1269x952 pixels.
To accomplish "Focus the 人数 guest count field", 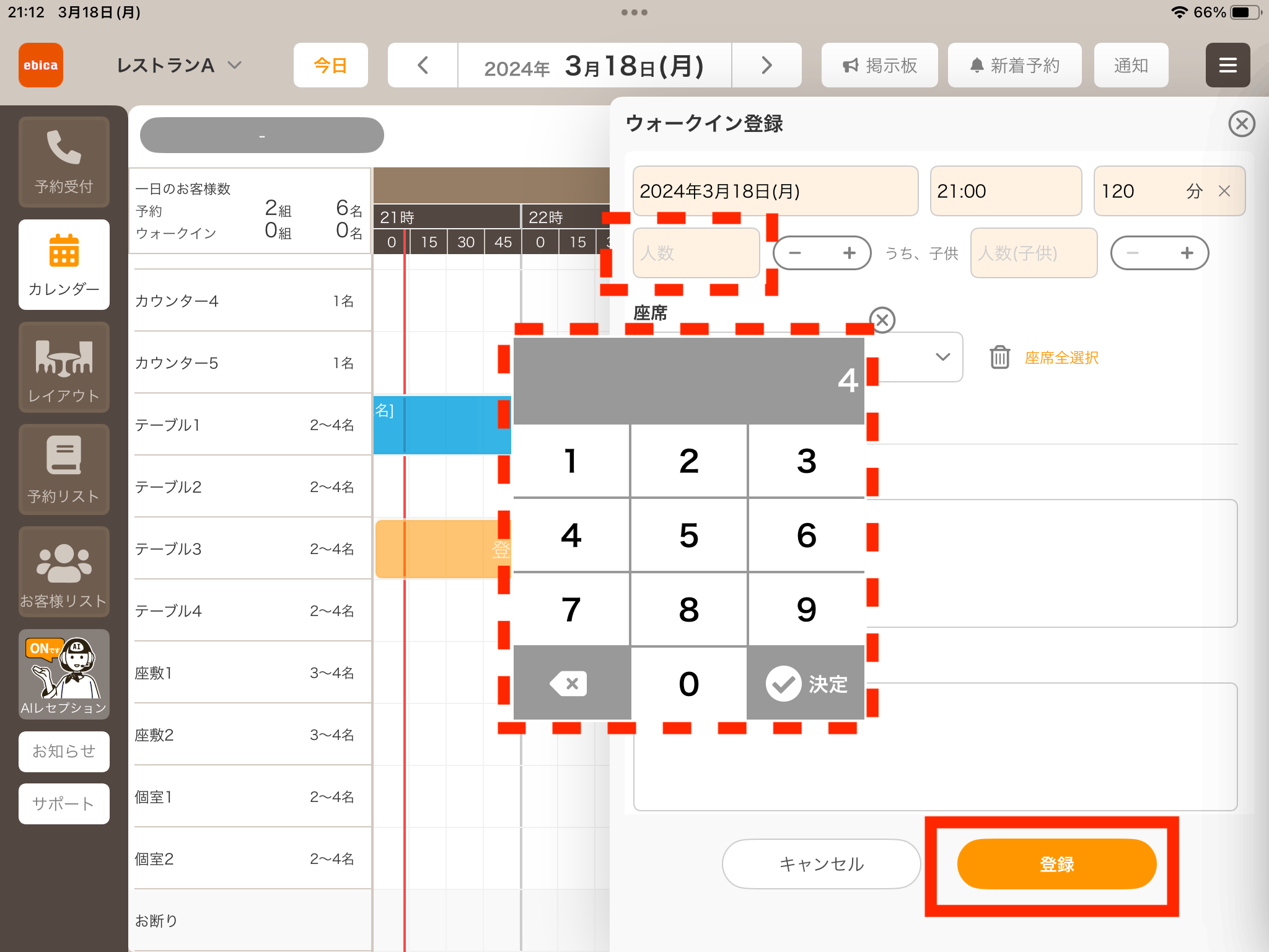I will tap(696, 253).
